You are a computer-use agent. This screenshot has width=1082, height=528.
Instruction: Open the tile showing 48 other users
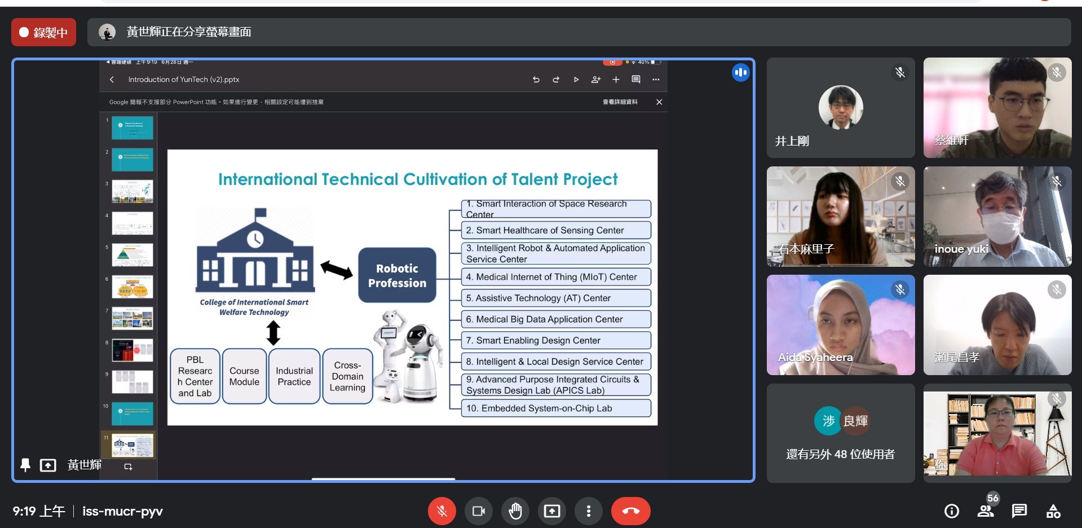coord(840,433)
